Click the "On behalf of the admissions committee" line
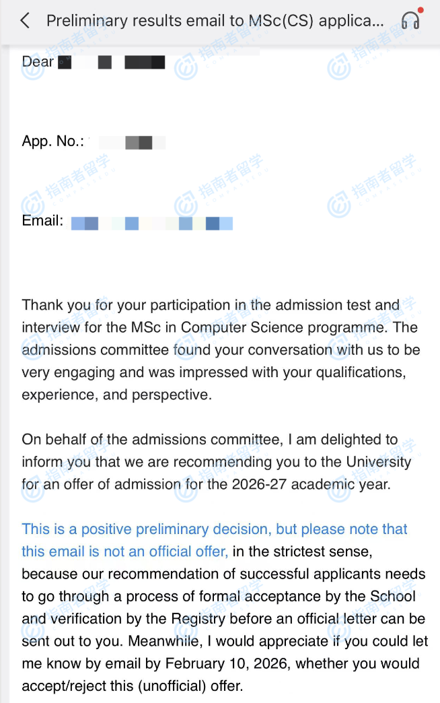The image size is (440, 703). (x=152, y=440)
